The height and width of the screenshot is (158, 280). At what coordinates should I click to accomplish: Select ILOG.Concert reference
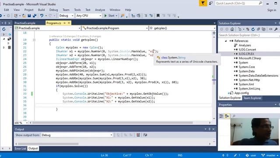click(x=247, y=50)
